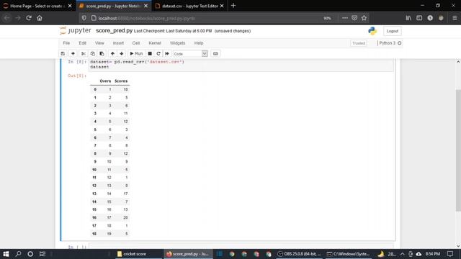Open the Firefox library icon
461x259 pixels.
tap(408, 18)
